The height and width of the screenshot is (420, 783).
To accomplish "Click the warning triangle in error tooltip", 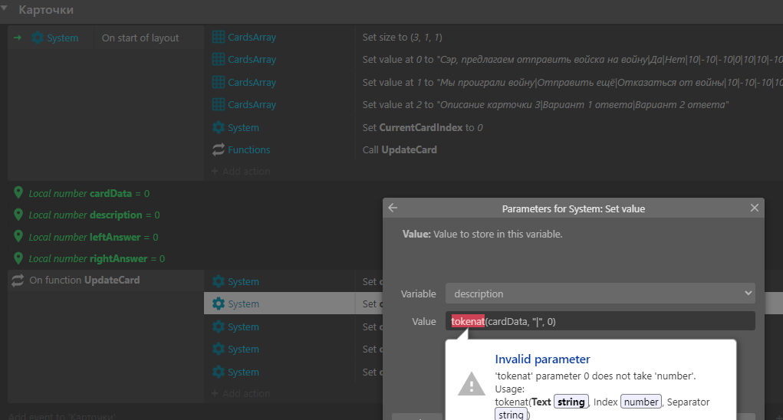I will [471, 385].
